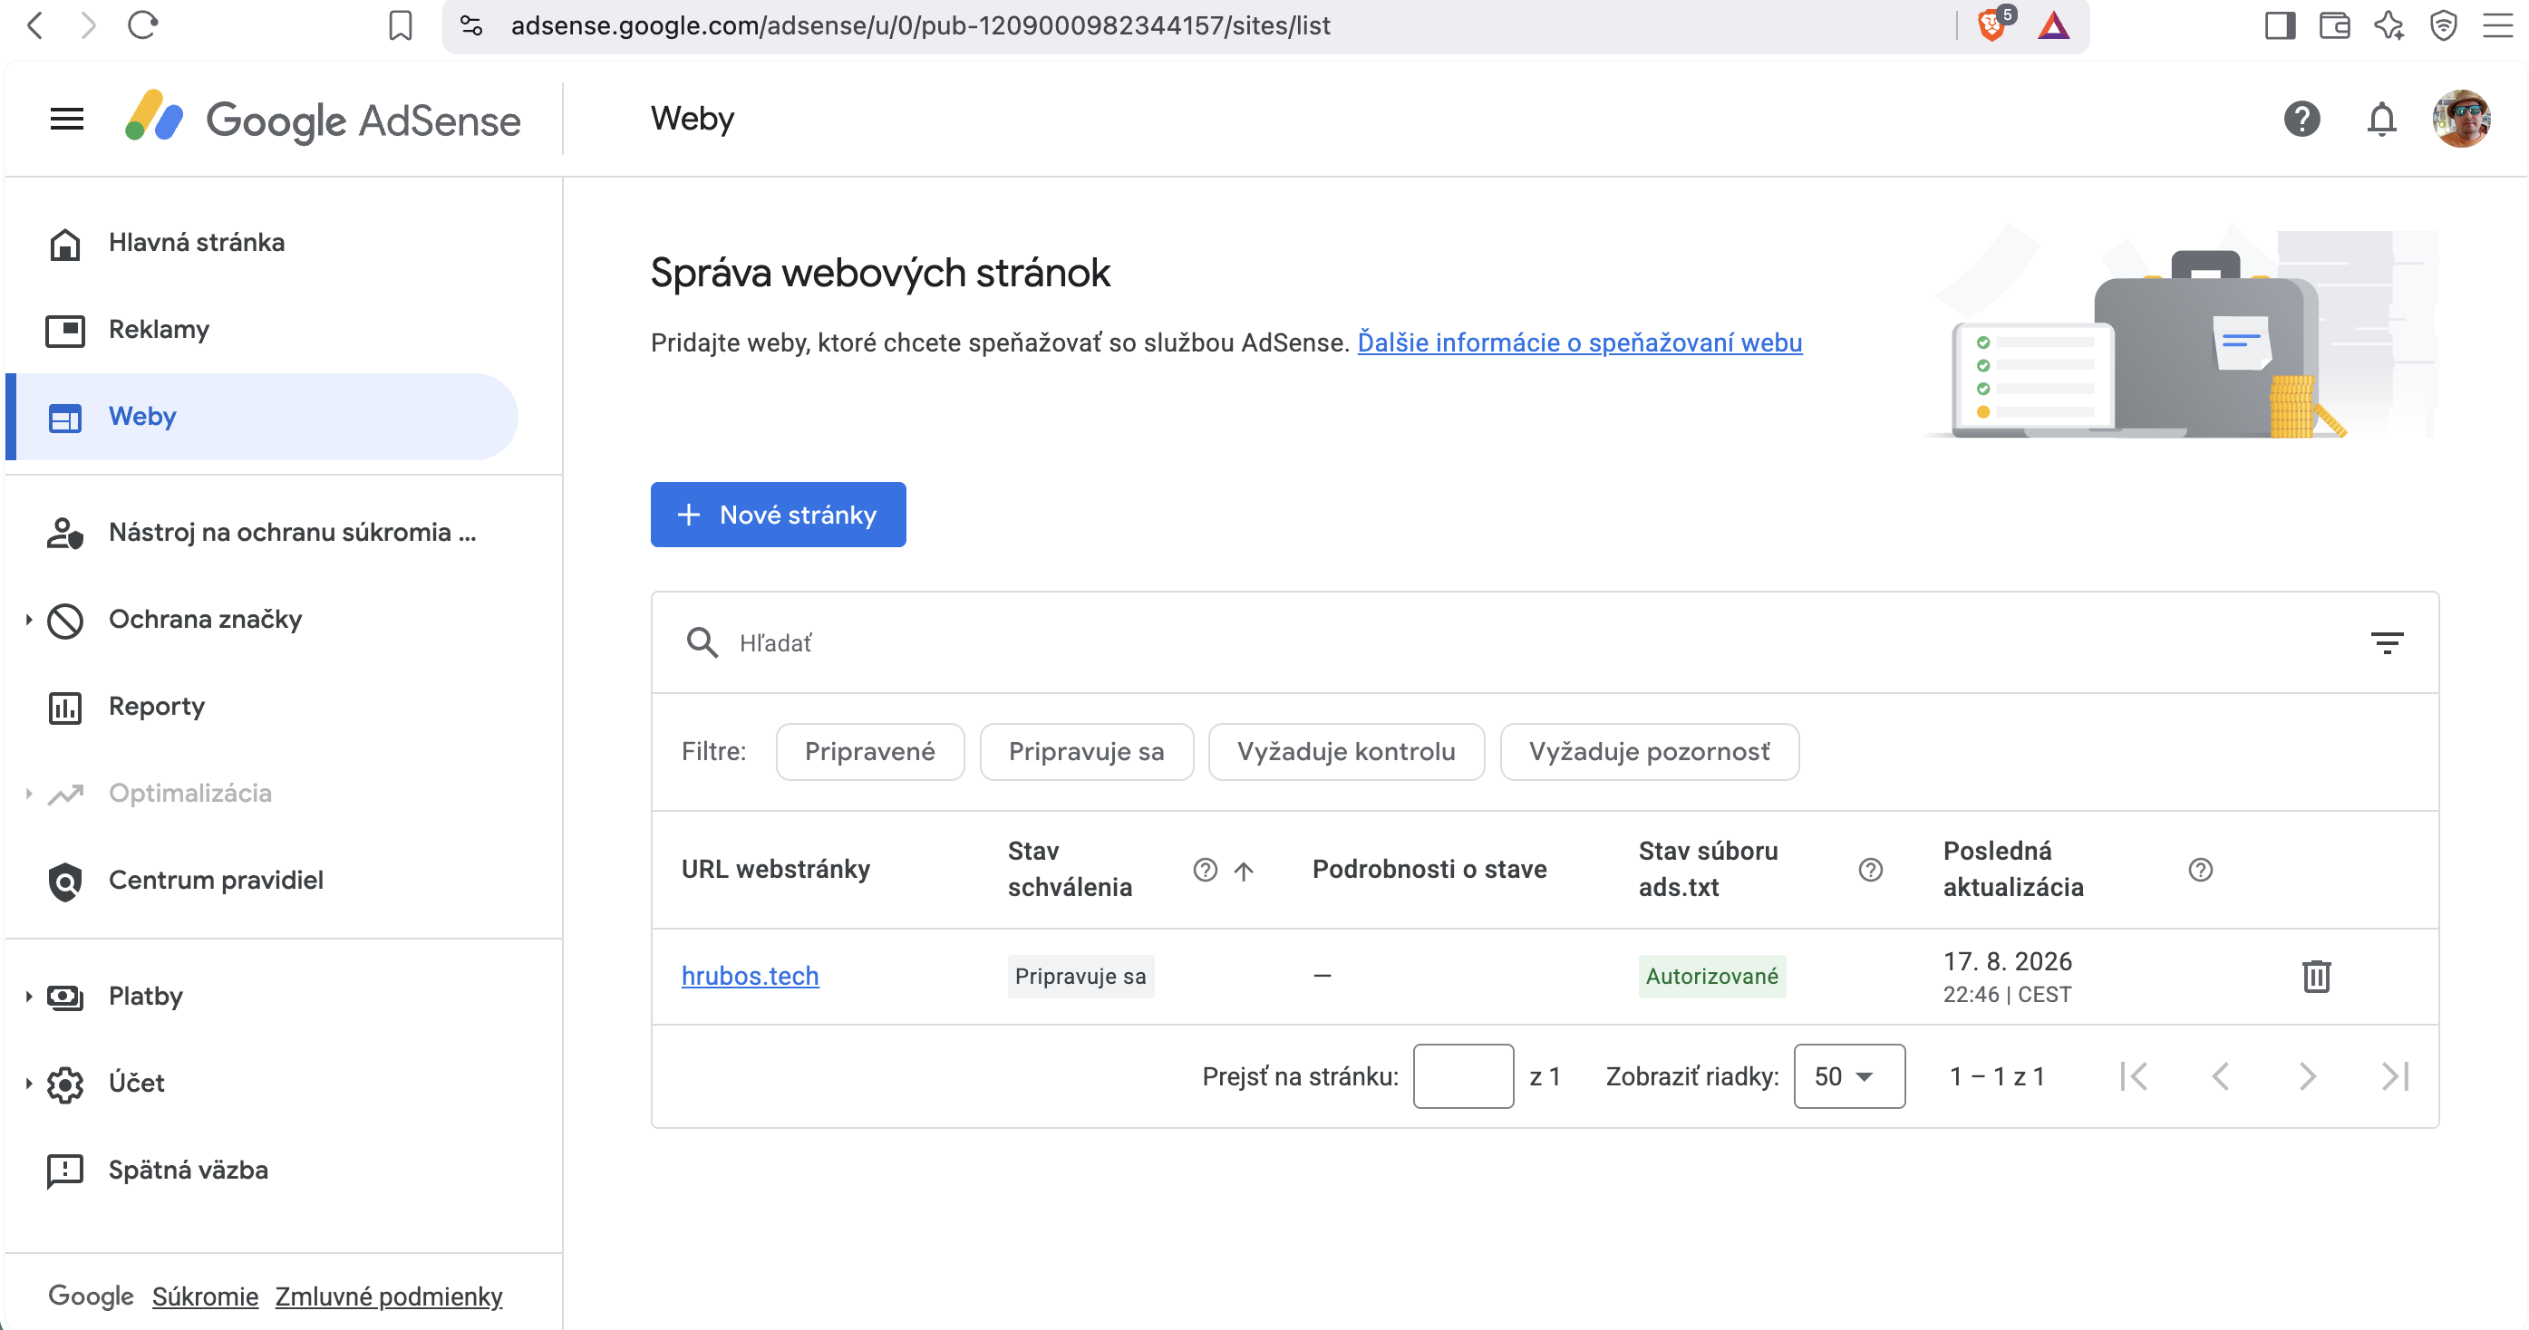Go back with browser back arrow
The height and width of the screenshot is (1330, 2529).
tap(35, 25)
